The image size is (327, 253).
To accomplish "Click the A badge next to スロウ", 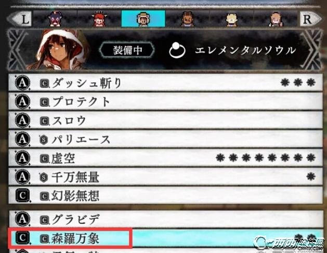I will (x=22, y=120).
